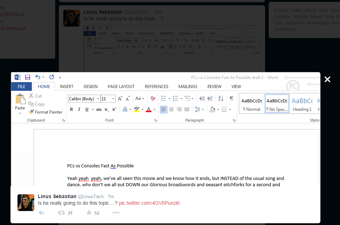Toggle Superscript formatting

pos(114,109)
